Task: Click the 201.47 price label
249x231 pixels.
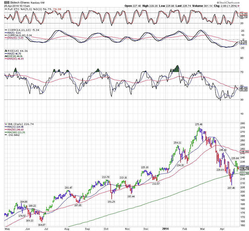Action: (69, 188)
